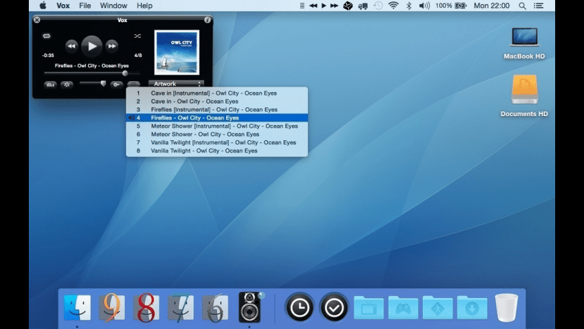Image resolution: width=584 pixels, height=329 pixels.
Task: Select track 5 Meteor Shower [Instrumental]
Action: coord(217,126)
